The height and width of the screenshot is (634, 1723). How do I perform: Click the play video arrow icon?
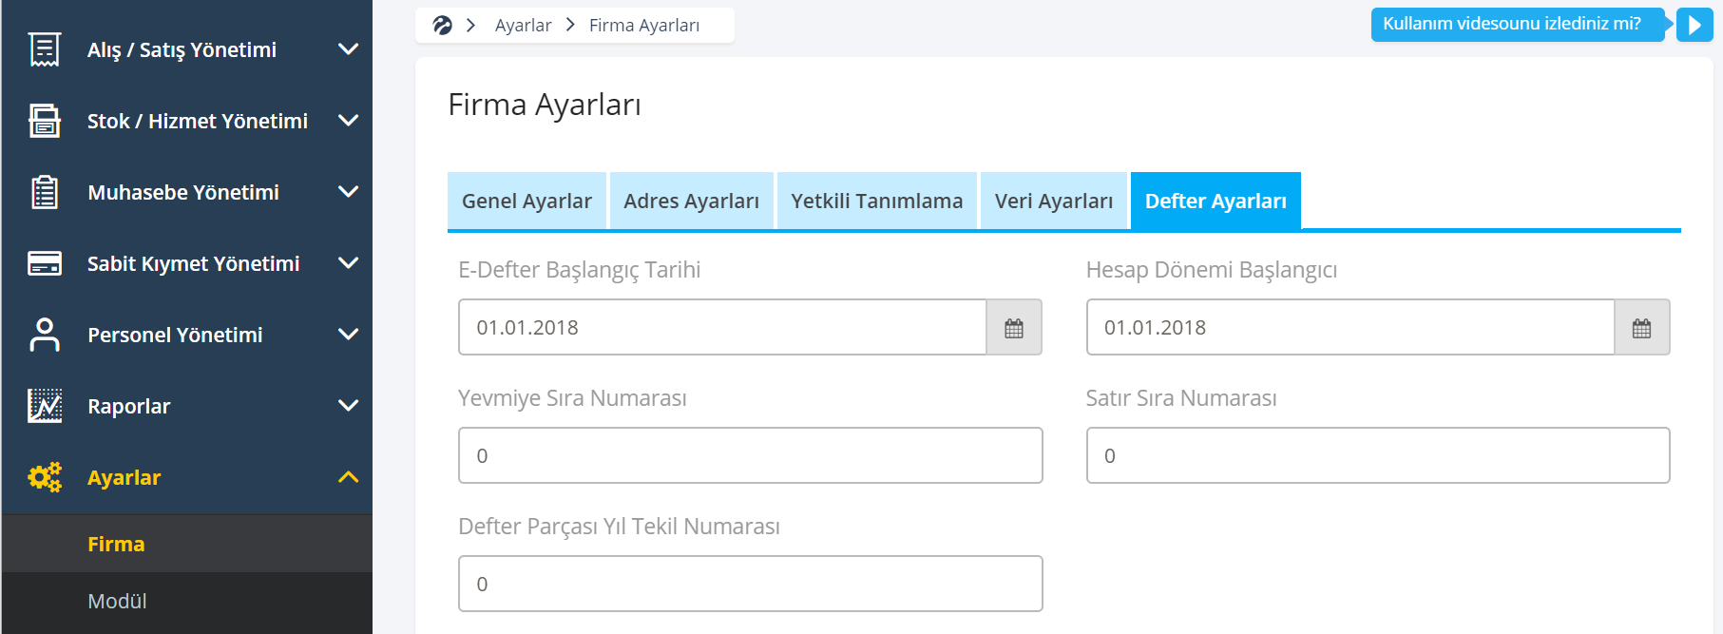coord(1694,25)
